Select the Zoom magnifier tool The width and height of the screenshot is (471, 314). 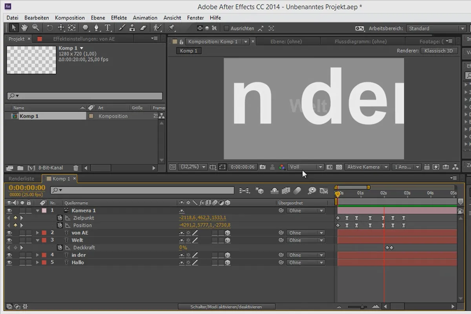click(x=36, y=28)
